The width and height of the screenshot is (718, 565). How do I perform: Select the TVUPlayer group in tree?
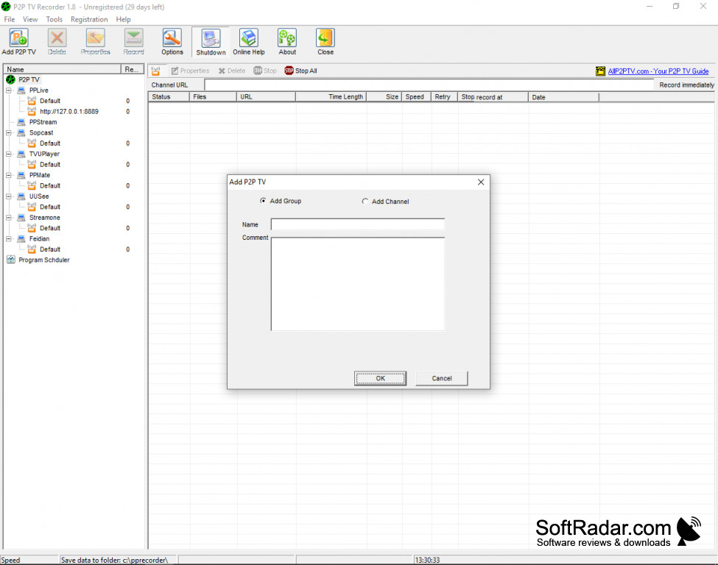point(44,154)
